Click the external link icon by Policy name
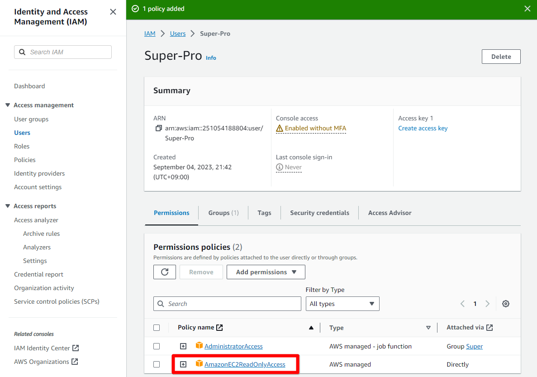Viewport: 537px width, 377px height. (x=219, y=328)
